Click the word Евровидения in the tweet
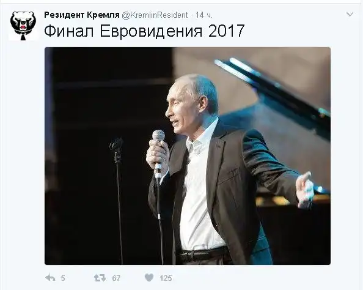 point(152,31)
